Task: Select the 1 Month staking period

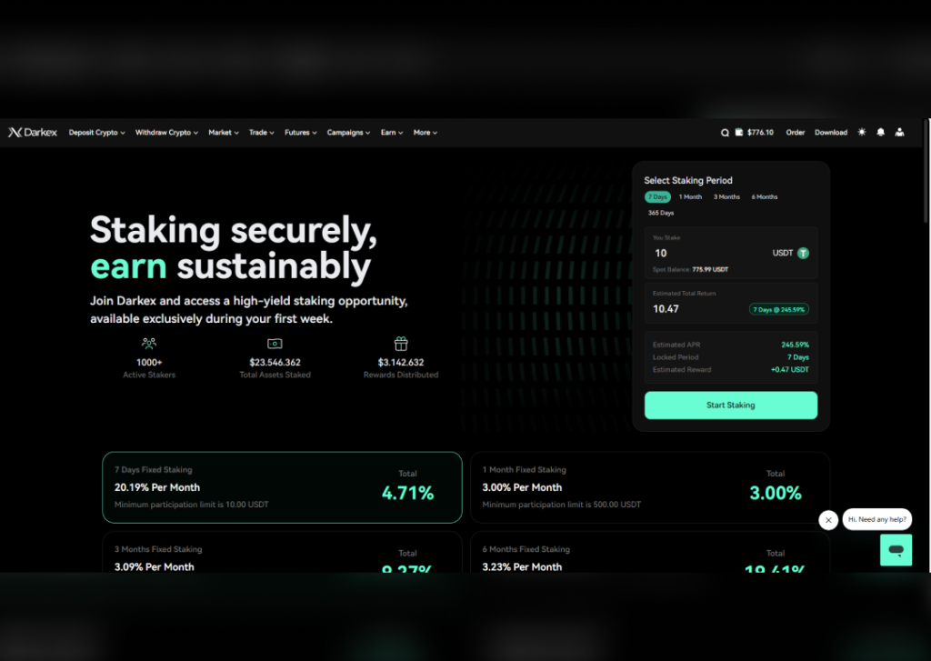Action: (691, 196)
